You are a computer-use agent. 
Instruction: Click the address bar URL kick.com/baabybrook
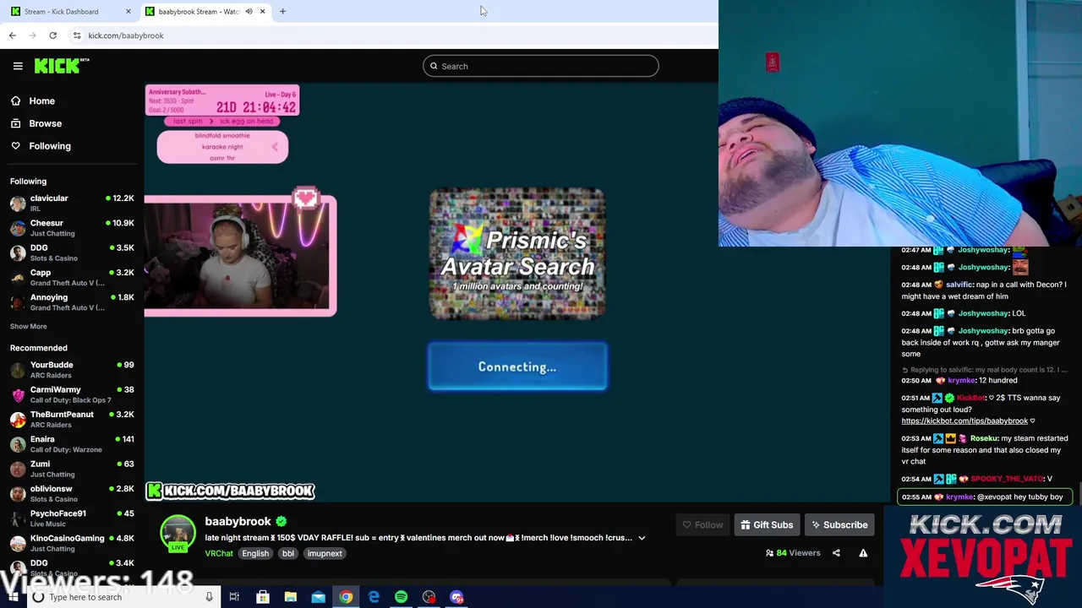(x=126, y=35)
